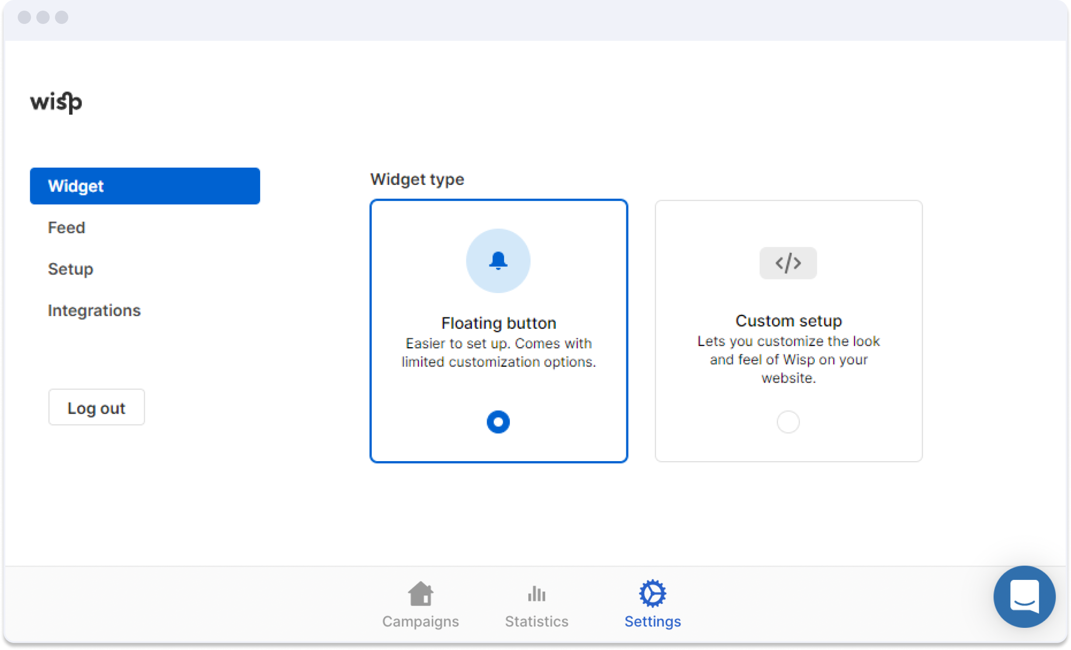Switch to the Statistics tab label
Viewport: 1071px width, 650px height.
pos(536,621)
